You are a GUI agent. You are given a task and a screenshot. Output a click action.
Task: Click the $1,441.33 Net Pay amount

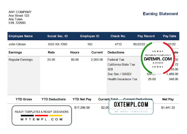tap(168, 108)
